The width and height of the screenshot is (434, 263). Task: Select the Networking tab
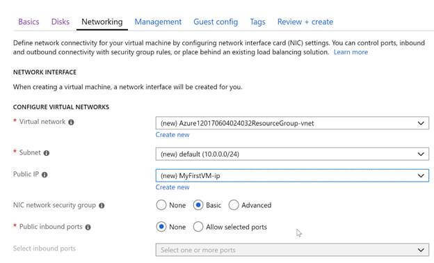(102, 22)
